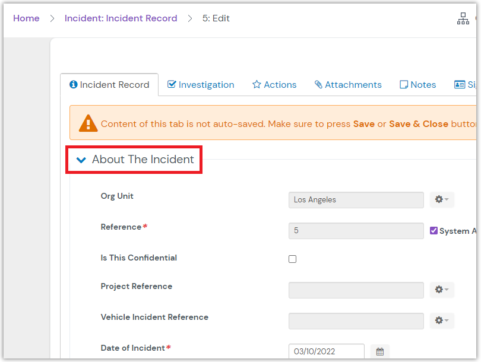
Task: Open Vehicle Incident Reference gear dropdown
Action: point(441,320)
